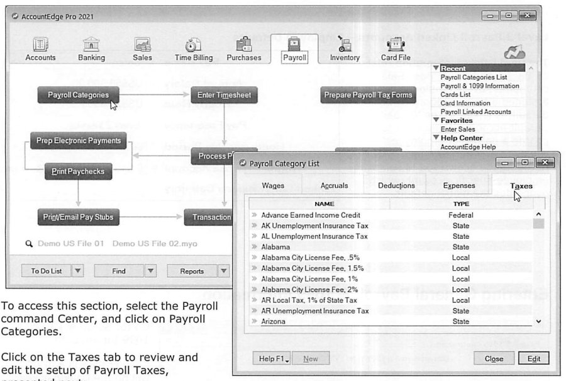Open Cards List in Recent
566x381 pixels.
pyautogui.click(x=455, y=94)
